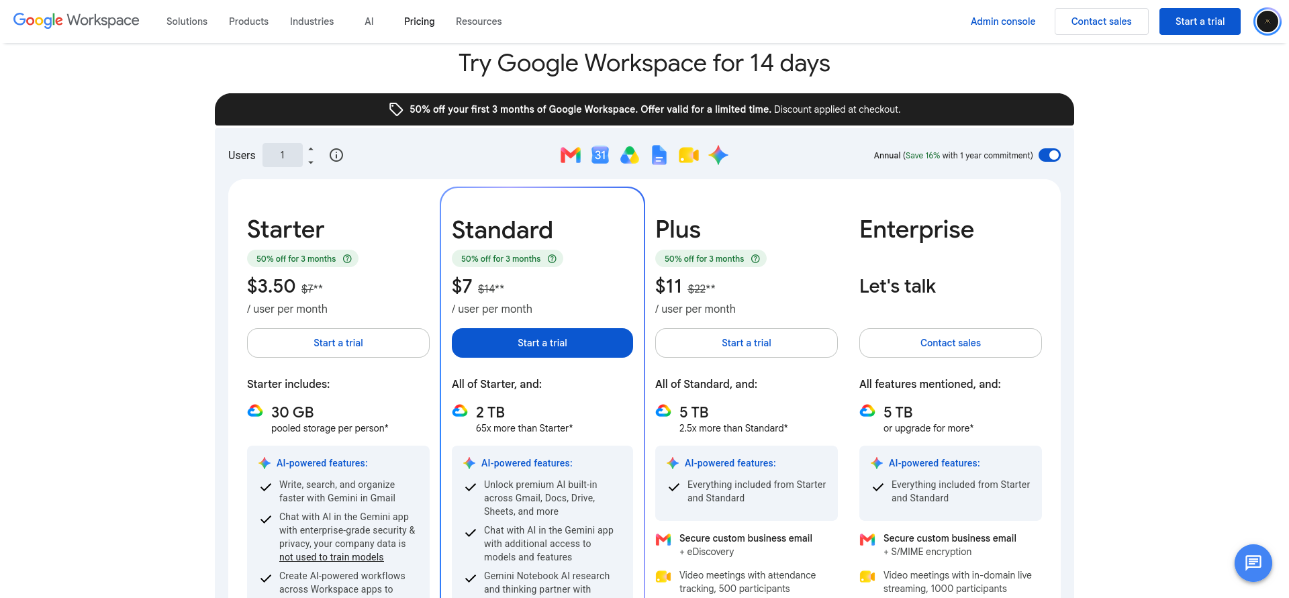Image resolution: width=1289 pixels, height=598 pixels.
Task: Open the 'not used to train models' link
Action: pyautogui.click(x=332, y=557)
